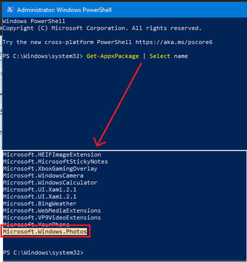Screen dimensions: 247x262
Task: Click the PowerShell icon in title bar
Action: (x=10, y=10)
